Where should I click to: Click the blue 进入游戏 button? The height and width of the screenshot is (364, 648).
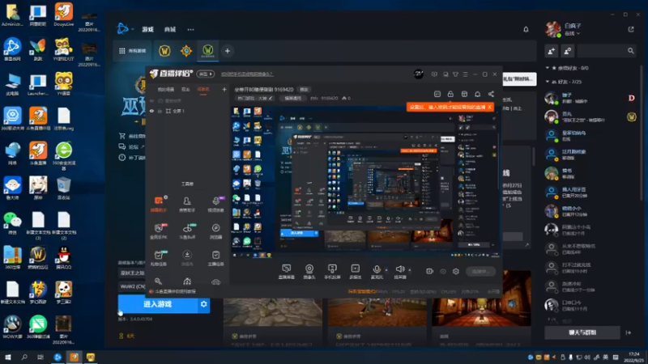(x=158, y=304)
